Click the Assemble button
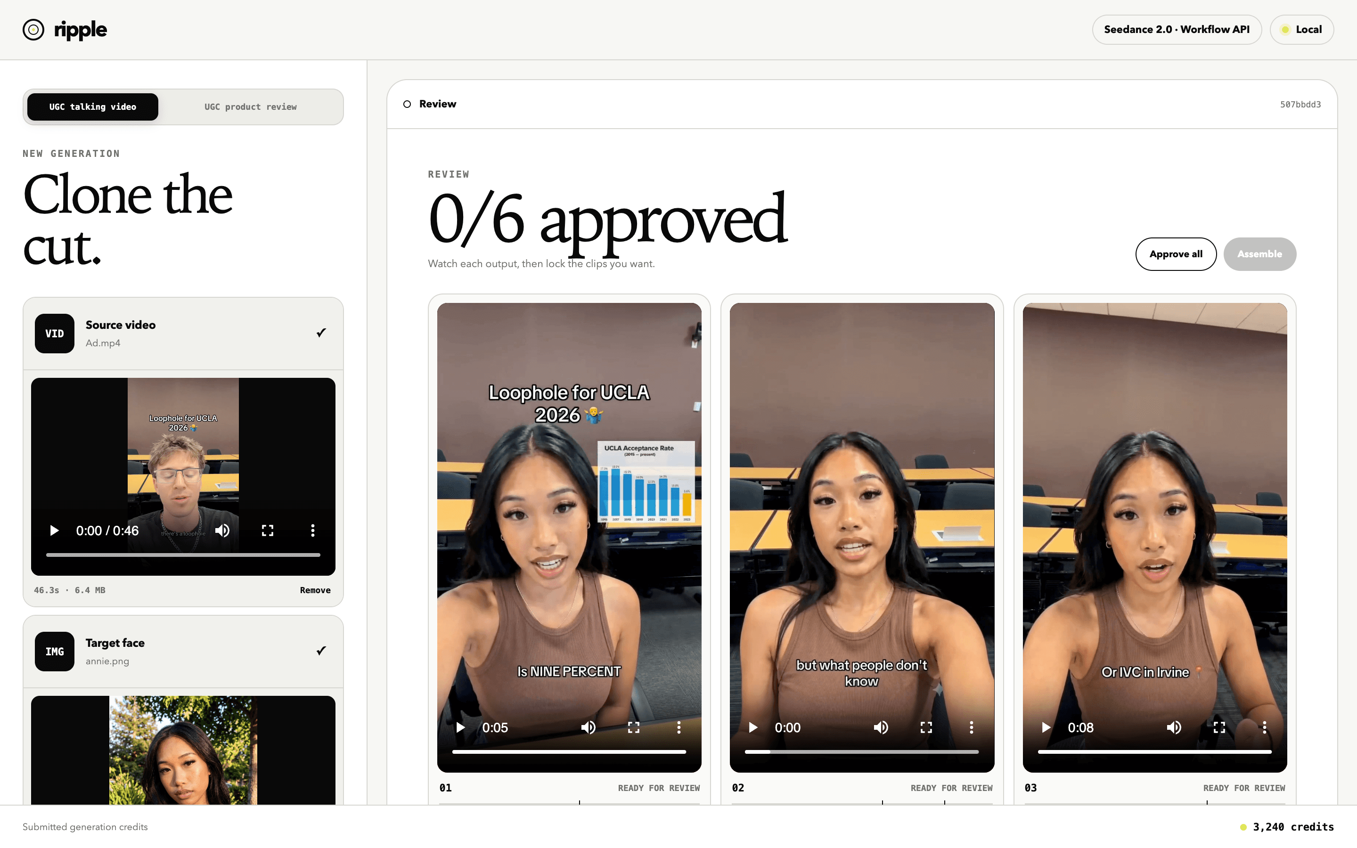The width and height of the screenshot is (1357, 848). pyautogui.click(x=1259, y=254)
